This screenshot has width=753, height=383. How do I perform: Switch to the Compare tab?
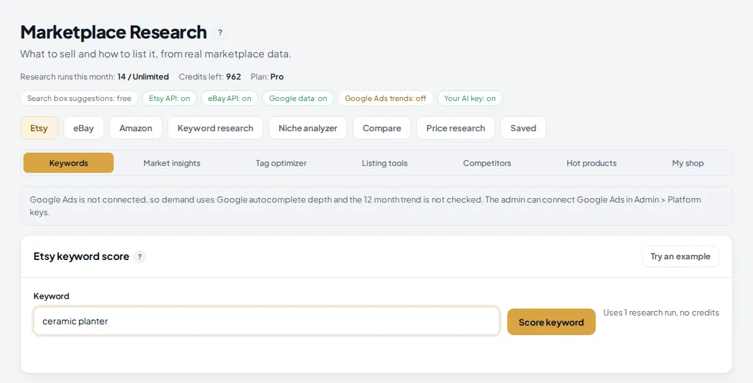(x=382, y=128)
